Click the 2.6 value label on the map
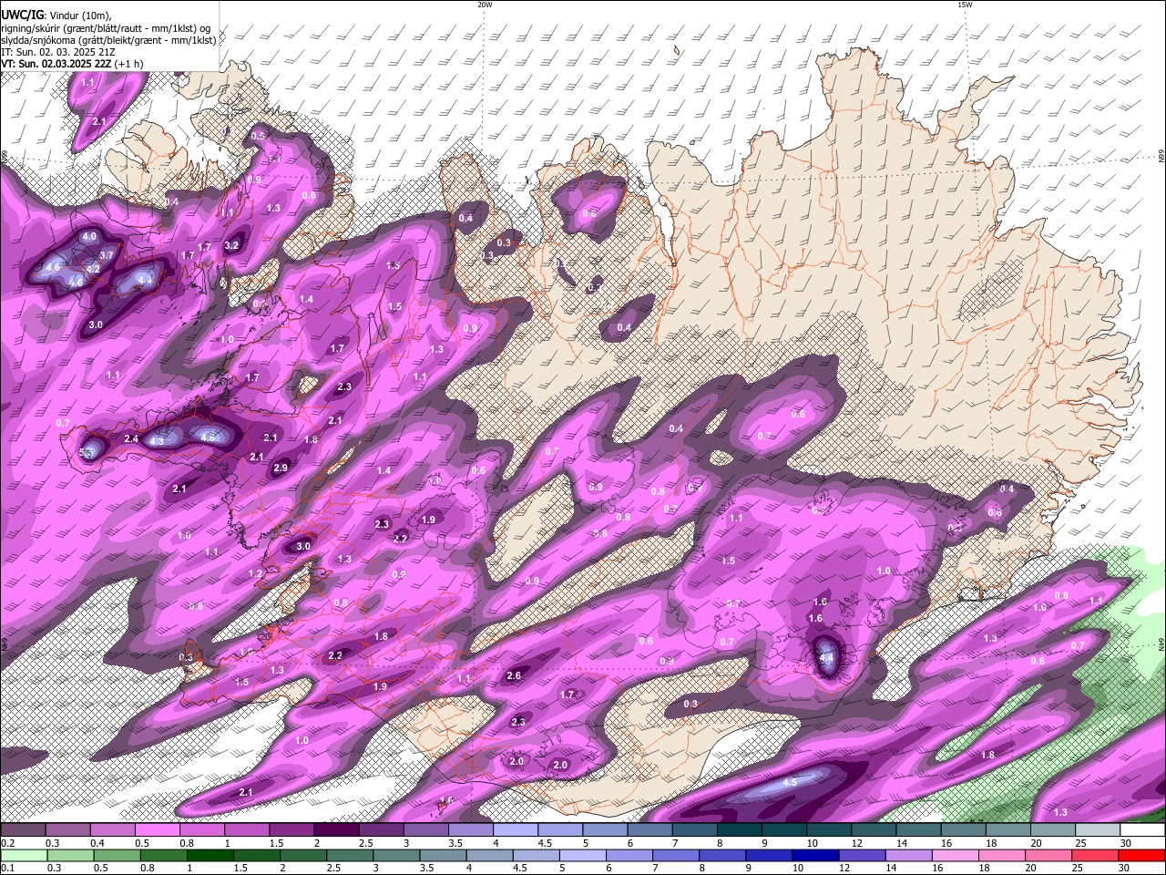 click(x=514, y=675)
